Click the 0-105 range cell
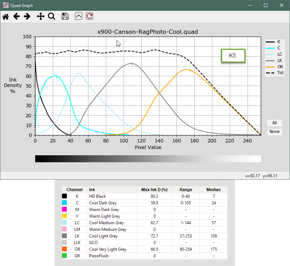 coord(186,203)
